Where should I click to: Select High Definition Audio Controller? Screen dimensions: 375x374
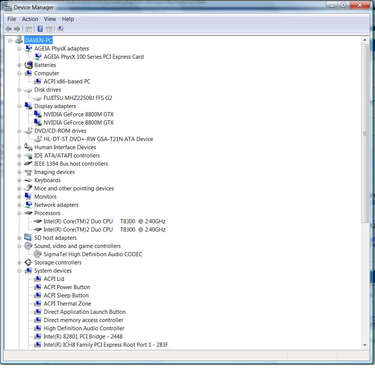coord(84,328)
